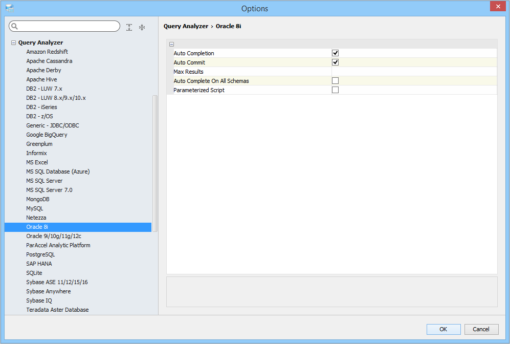The width and height of the screenshot is (510, 344).
Task: Select DB2 - LUW 8.x/9.x/10.x item
Action: 56,98
